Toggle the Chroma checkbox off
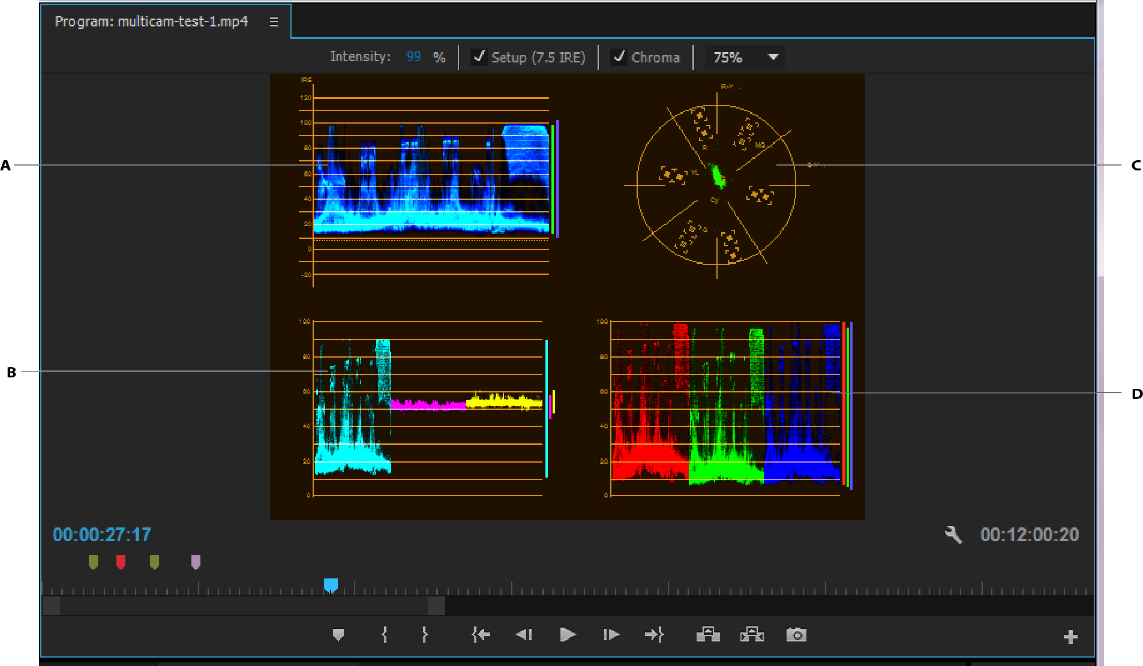 (620, 57)
